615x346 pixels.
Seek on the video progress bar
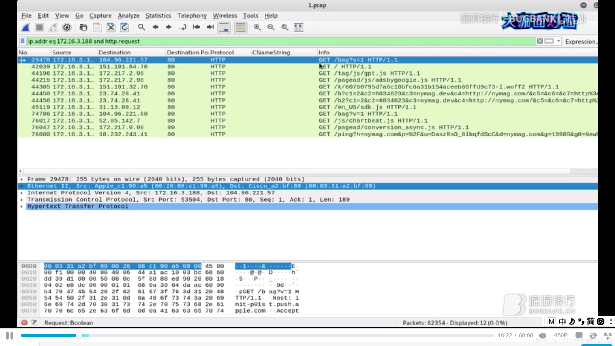tap(257, 335)
